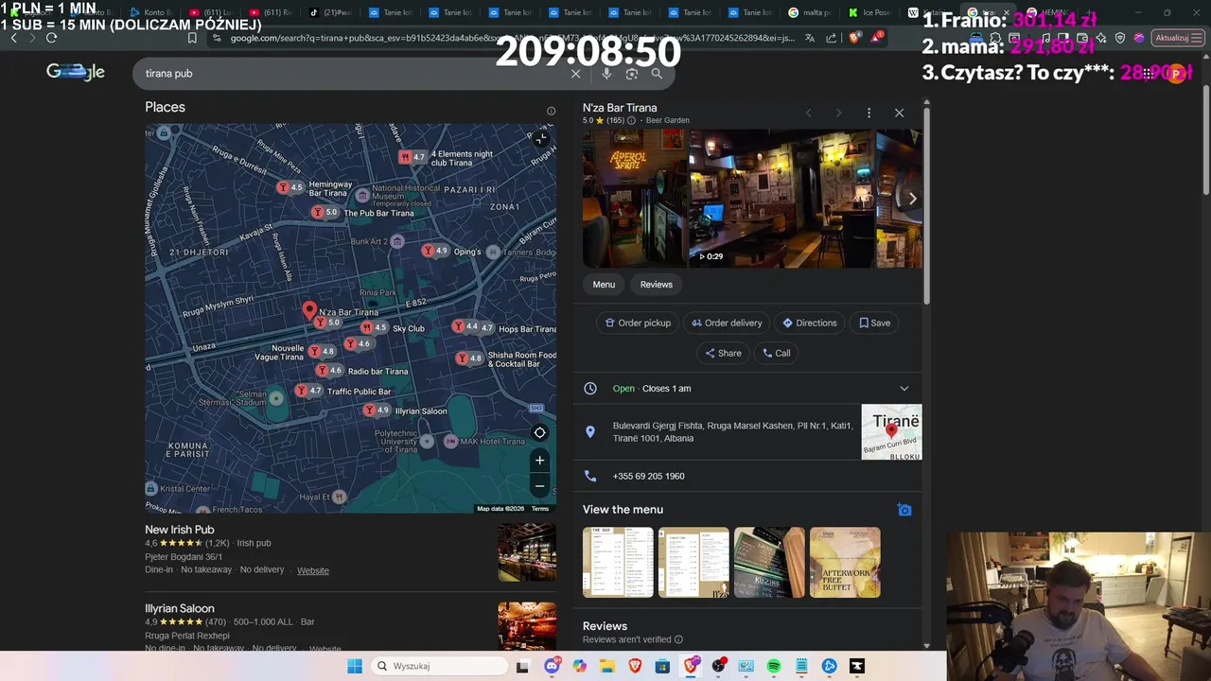Open the New Irish Pub Website link

tap(313, 570)
